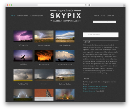Open the CONTACT menu item
The width and height of the screenshot is (131, 110).
pyautogui.click(x=111, y=16)
